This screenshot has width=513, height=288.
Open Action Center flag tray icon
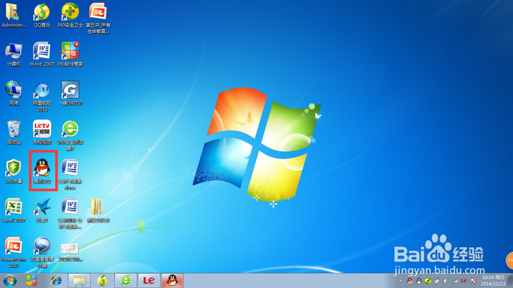[x=473, y=281]
